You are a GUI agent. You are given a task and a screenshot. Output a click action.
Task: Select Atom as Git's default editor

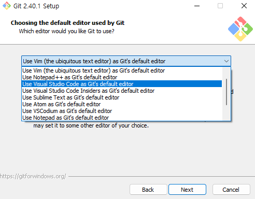[x=122, y=104]
